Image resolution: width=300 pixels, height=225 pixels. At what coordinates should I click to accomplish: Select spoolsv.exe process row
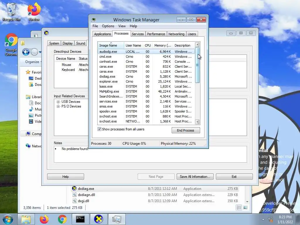(146, 111)
